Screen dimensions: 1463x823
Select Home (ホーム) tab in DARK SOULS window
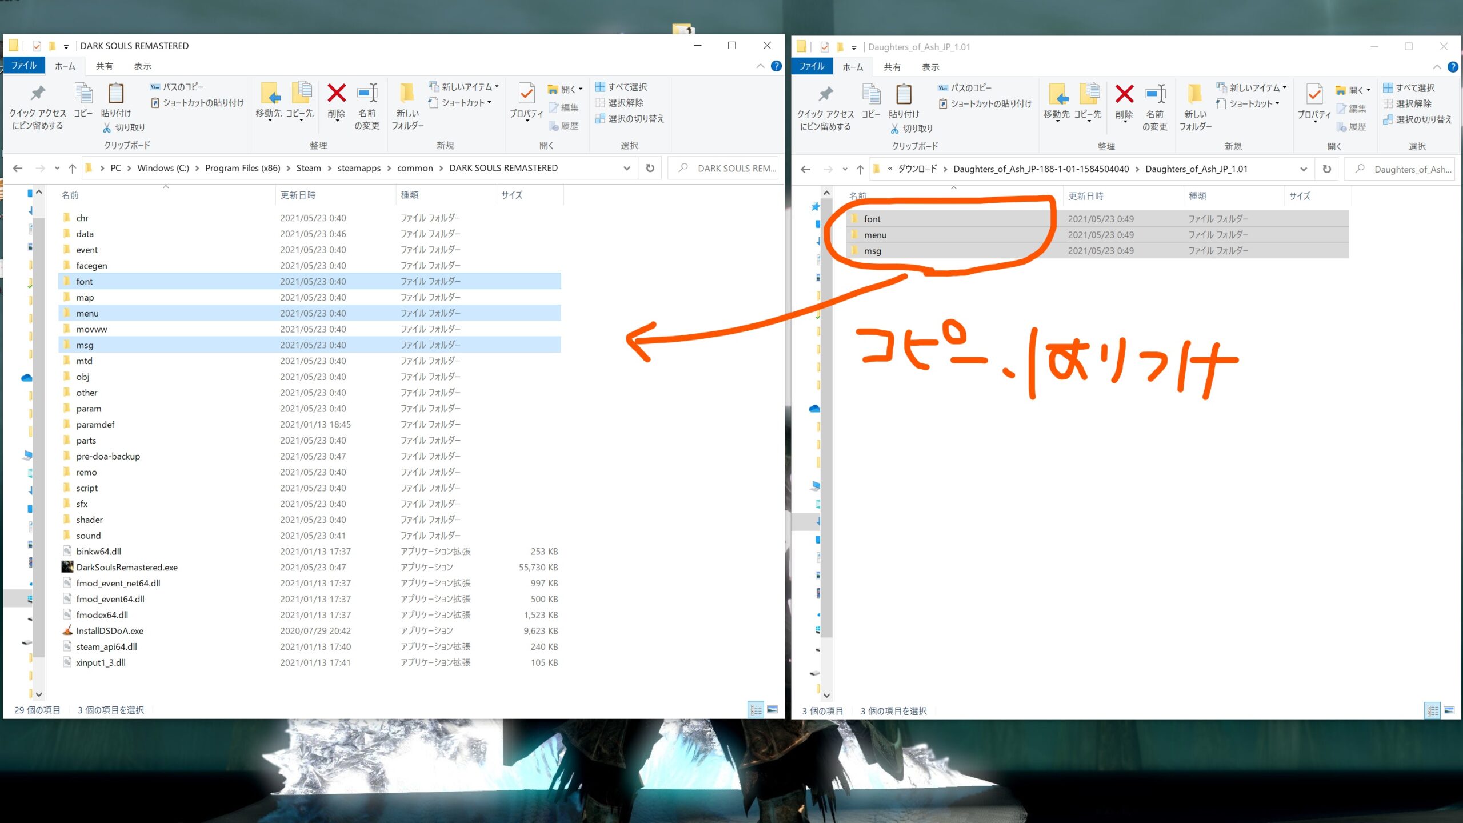point(65,66)
